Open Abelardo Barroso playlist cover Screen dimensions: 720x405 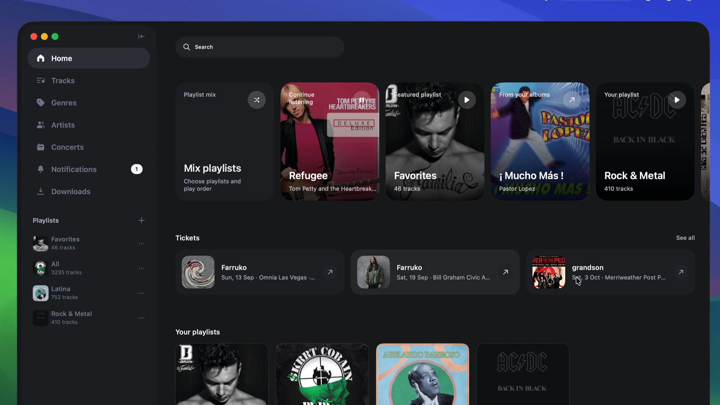423,374
